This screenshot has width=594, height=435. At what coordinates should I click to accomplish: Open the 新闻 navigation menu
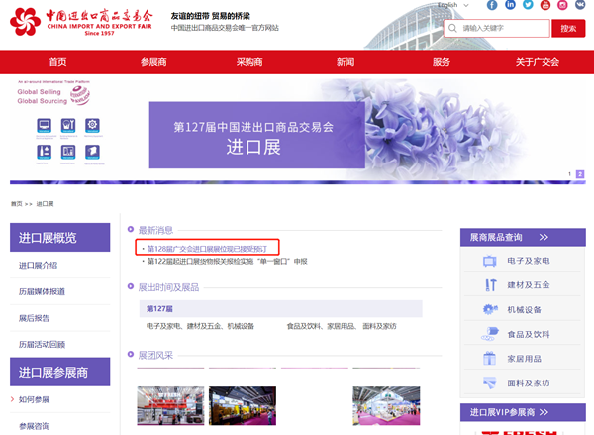point(346,62)
